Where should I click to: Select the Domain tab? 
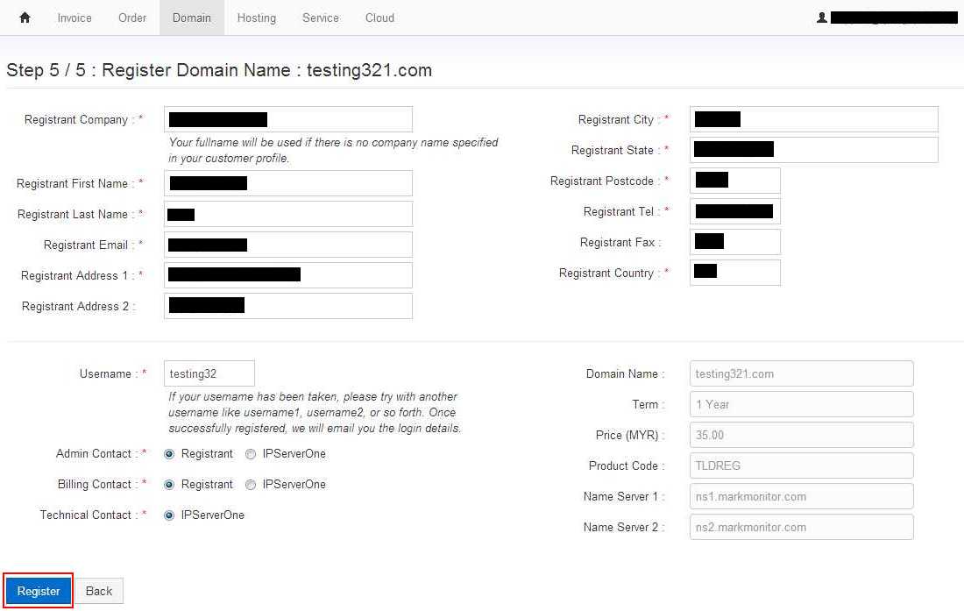(x=192, y=18)
